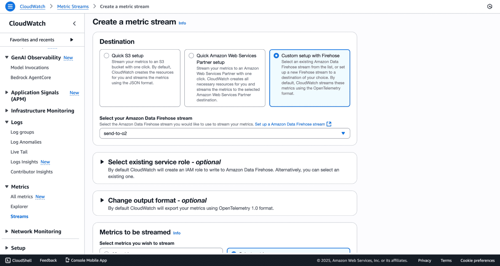This screenshot has width=500, height=266.
Task: Collapse the CloudWatch sidebar with the chevron
Action: (74, 23)
